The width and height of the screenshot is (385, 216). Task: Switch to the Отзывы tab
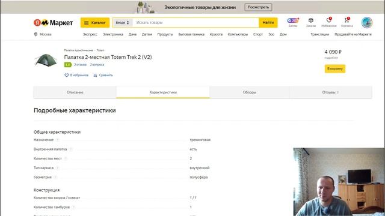point(330,92)
